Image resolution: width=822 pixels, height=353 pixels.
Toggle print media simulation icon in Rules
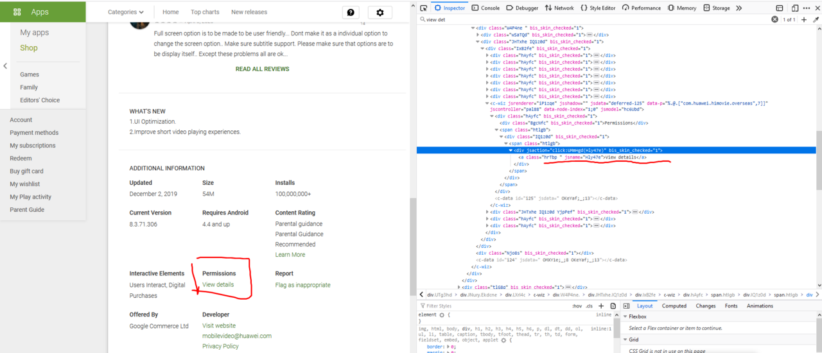613,306
